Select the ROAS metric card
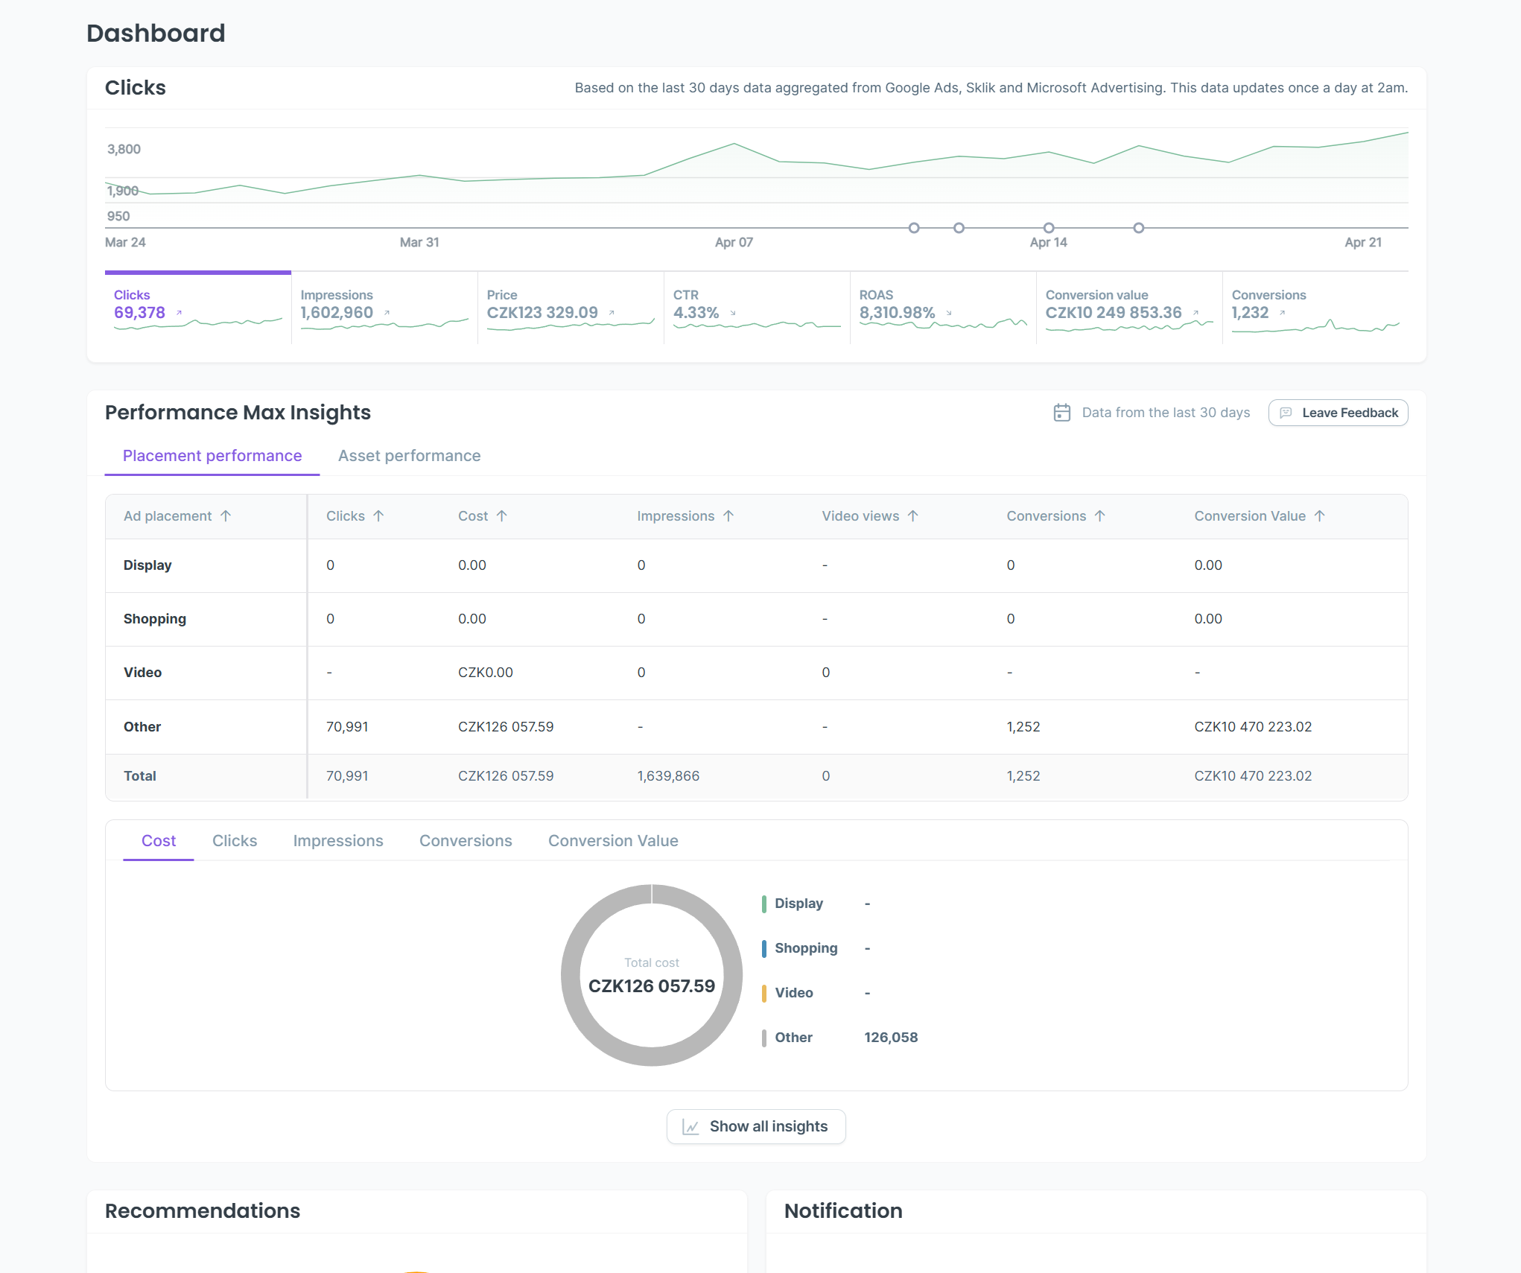Screen dimensions: 1521x1273 pos(942,309)
